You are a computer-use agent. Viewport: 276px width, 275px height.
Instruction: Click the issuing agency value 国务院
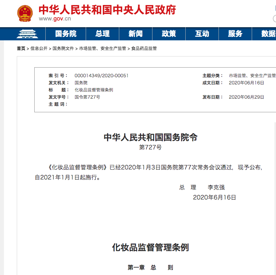(x=81, y=83)
